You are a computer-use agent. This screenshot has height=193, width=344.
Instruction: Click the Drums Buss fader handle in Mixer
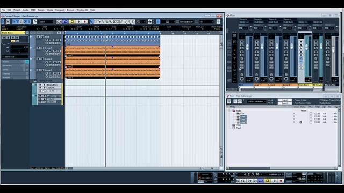click(306, 47)
